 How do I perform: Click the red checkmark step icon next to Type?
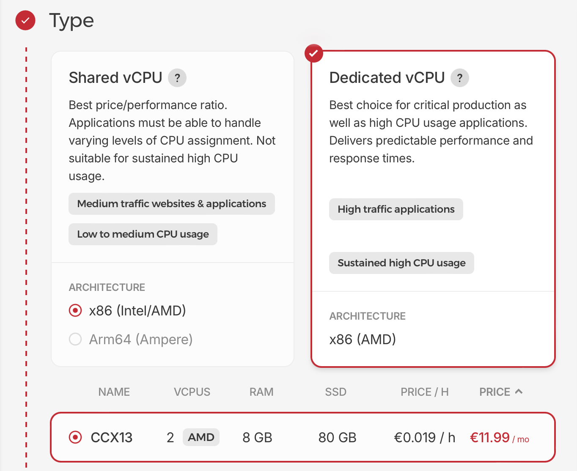(25, 20)
